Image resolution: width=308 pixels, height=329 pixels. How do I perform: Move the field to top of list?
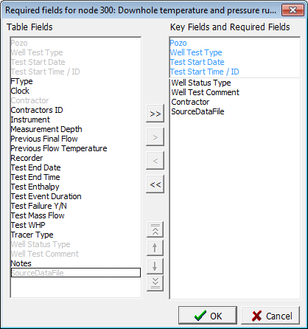[x=155, y=229]
